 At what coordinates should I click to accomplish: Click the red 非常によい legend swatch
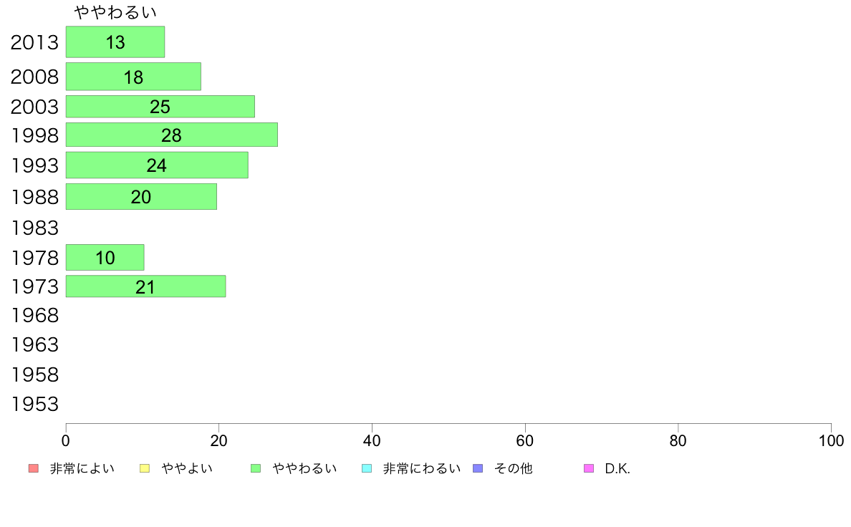(x=34, y=468)
